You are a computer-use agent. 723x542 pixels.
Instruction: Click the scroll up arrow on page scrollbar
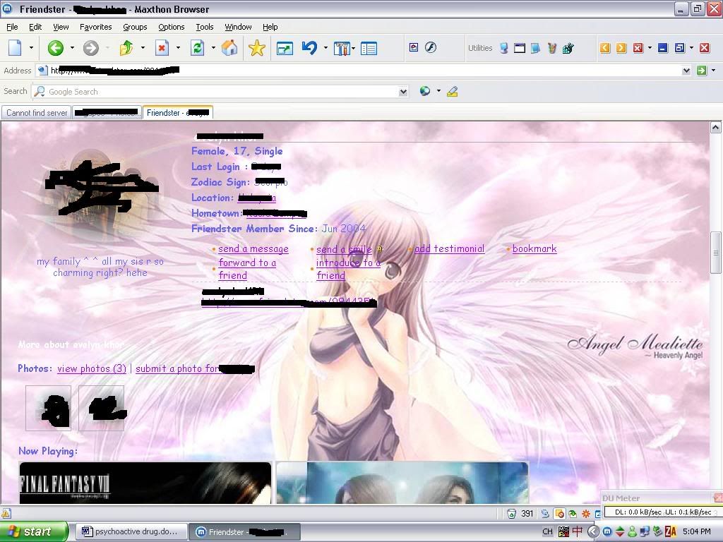[x=715, y=127]
